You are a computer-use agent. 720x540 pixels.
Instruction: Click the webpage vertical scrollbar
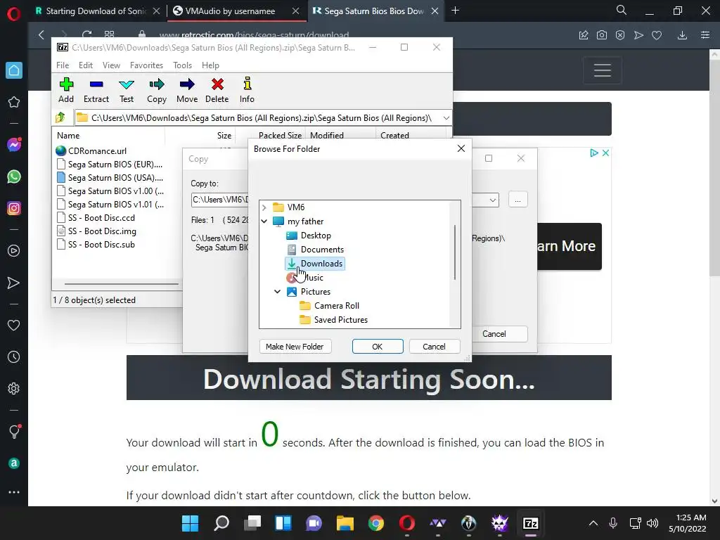tap(714, 167)
